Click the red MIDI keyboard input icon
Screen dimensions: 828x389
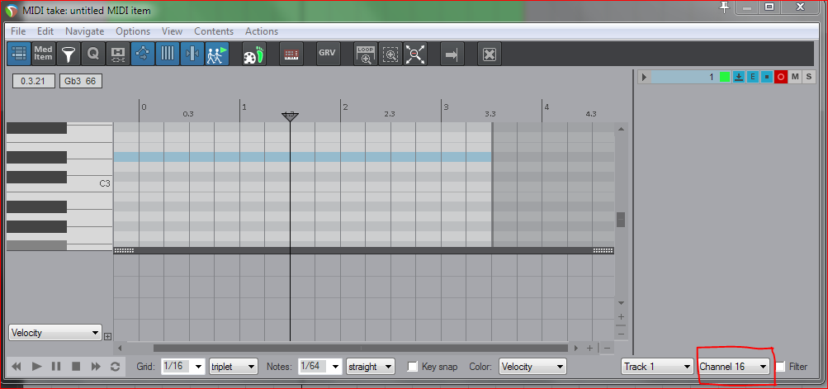click(291, 54)
